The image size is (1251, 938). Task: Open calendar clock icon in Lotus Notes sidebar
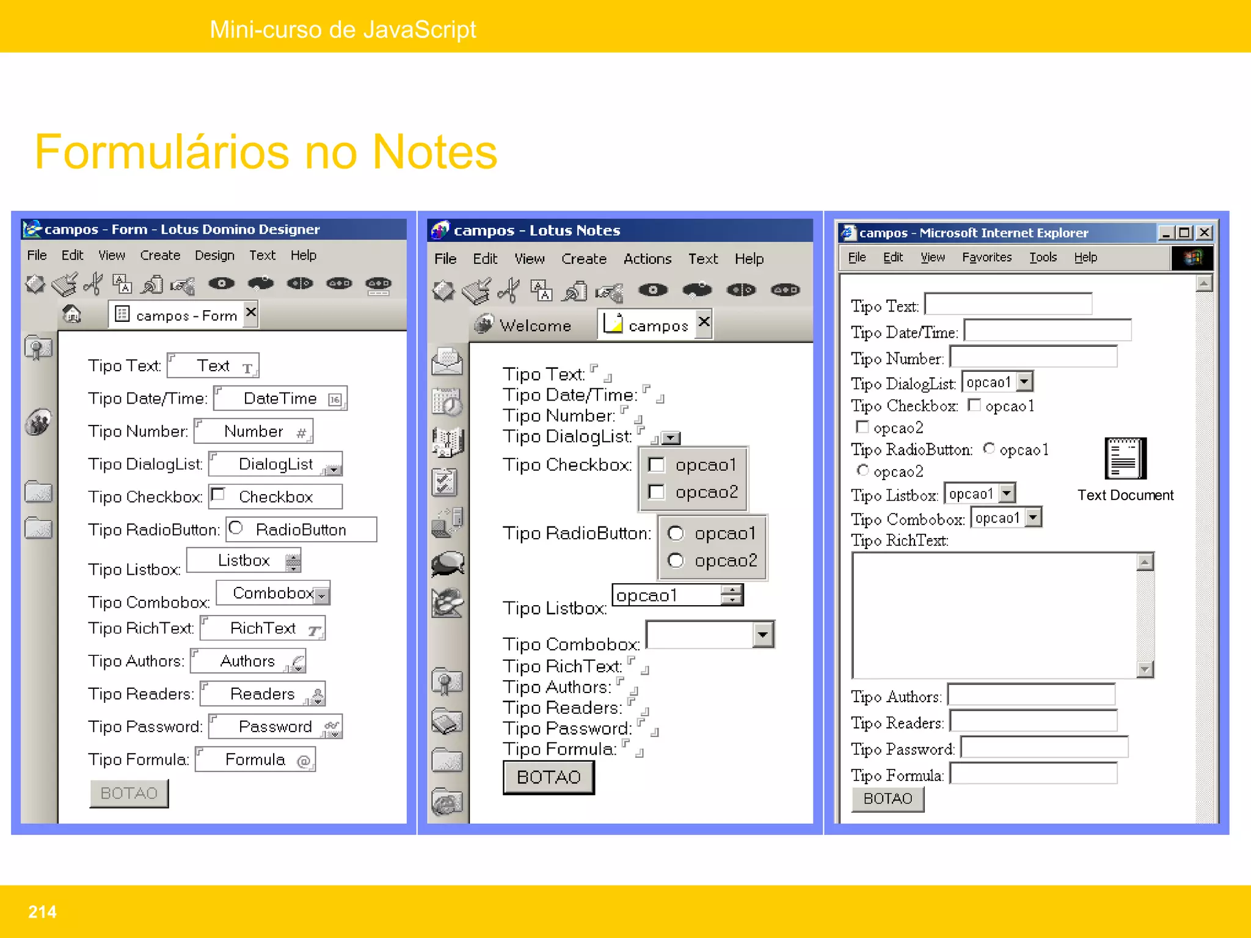click(447, 401)
